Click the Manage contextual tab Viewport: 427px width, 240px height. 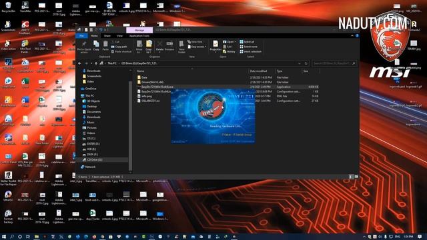[139, 30]
